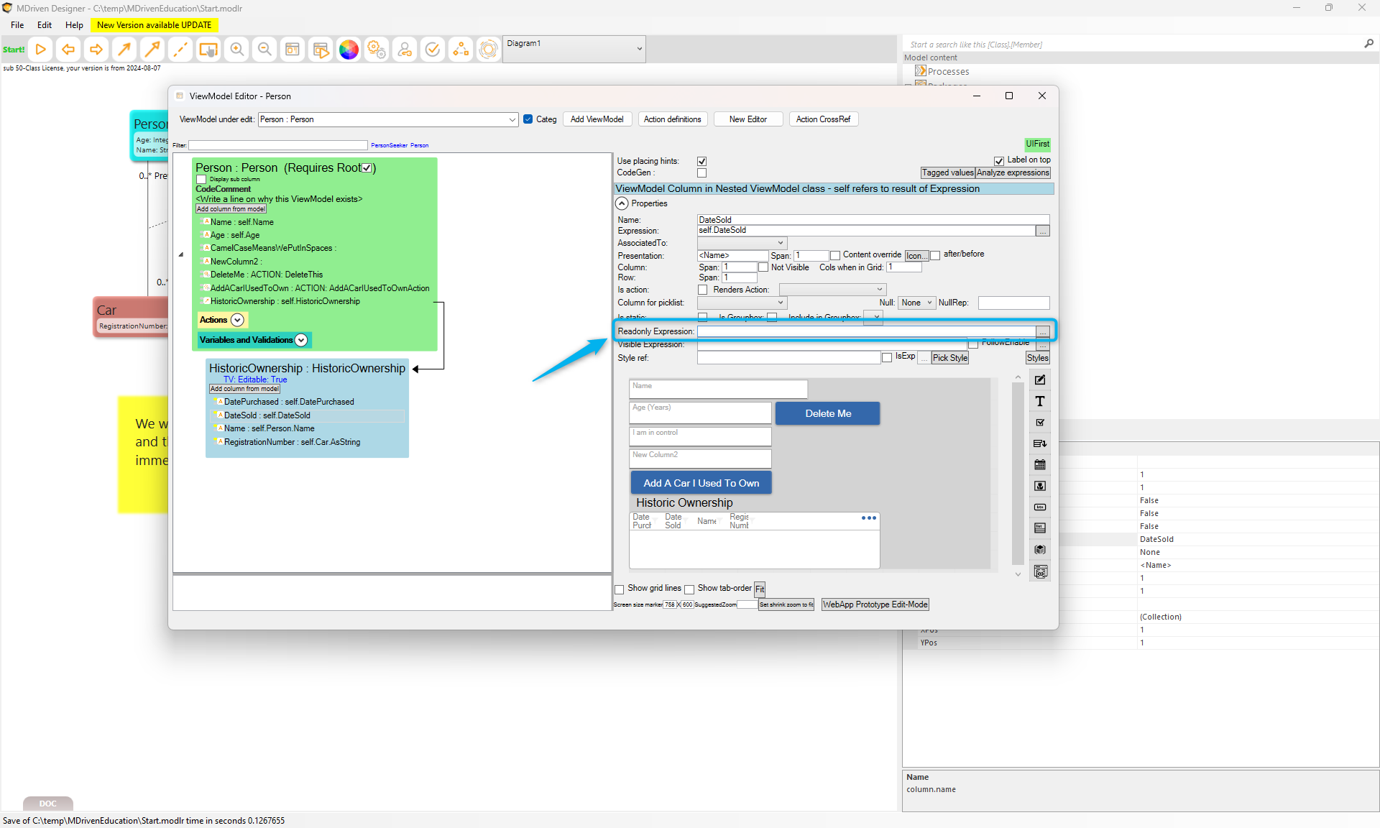Viewport: 1380px width, 828px height.
Task: Click the zoom out magnifier icon
Action: 264,50
